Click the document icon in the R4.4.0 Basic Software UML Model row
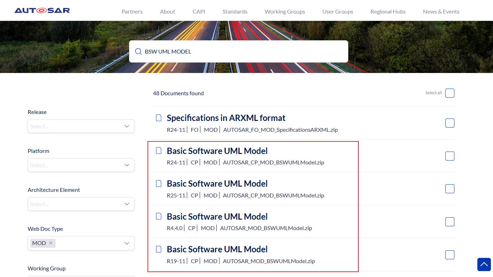The width and height of the screenshot is (493, 277). (159, 216)
